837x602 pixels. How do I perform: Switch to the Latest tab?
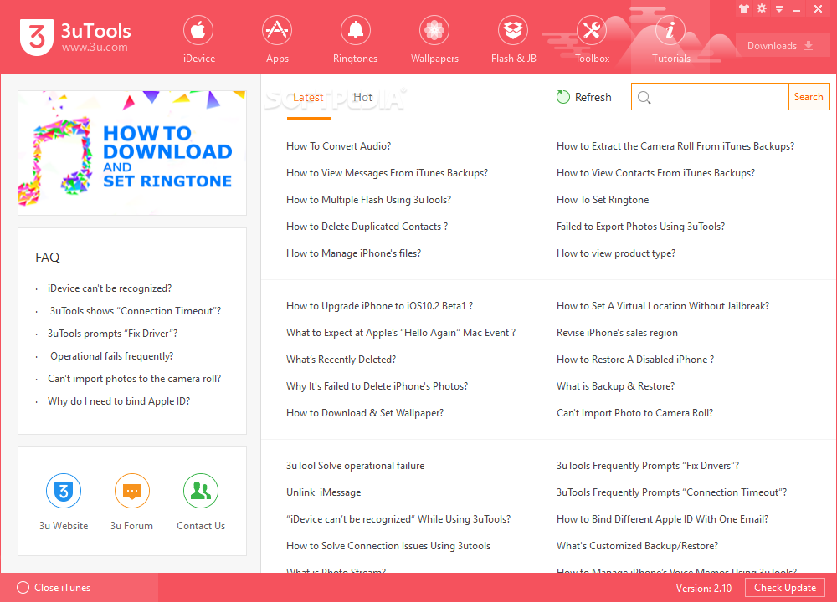(308, 97)
